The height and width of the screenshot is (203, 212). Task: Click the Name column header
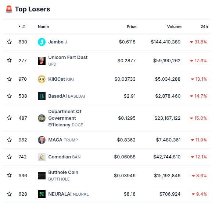pyautogui.click(x=43, y=27)
